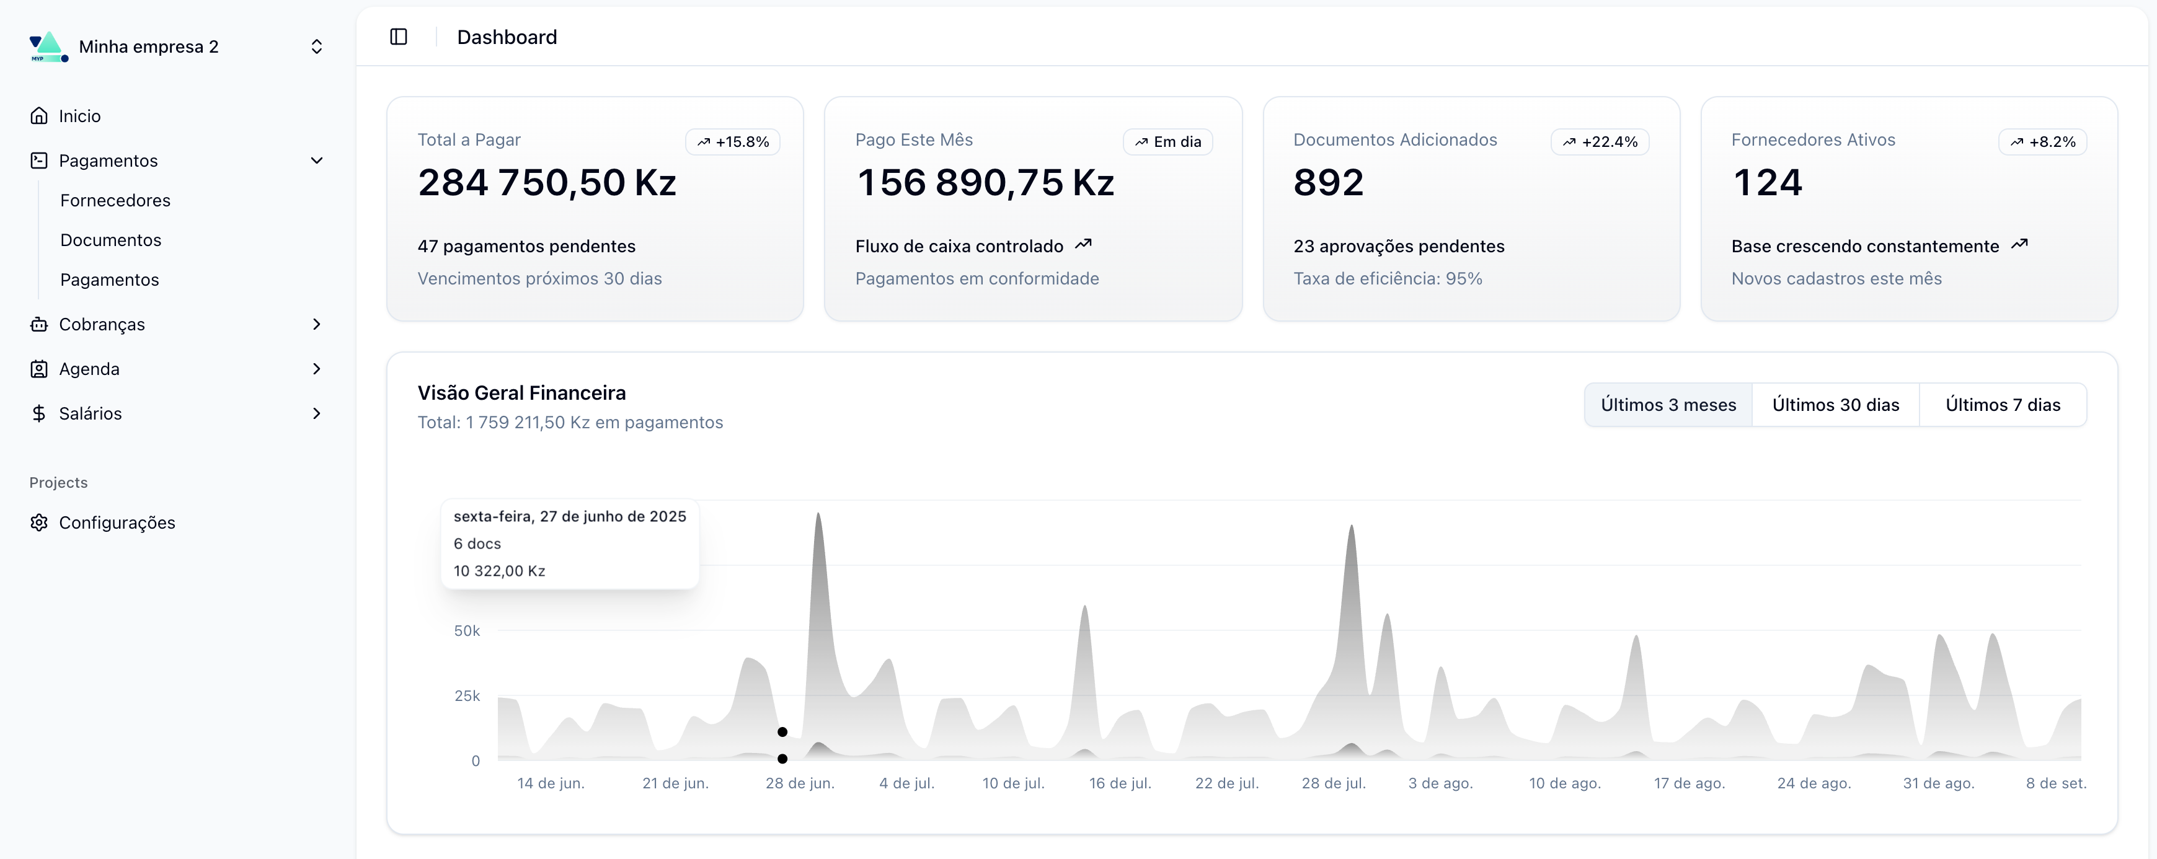2157x859 pixels.
Task: Click the company logo icon
Action: pos(48,47)
